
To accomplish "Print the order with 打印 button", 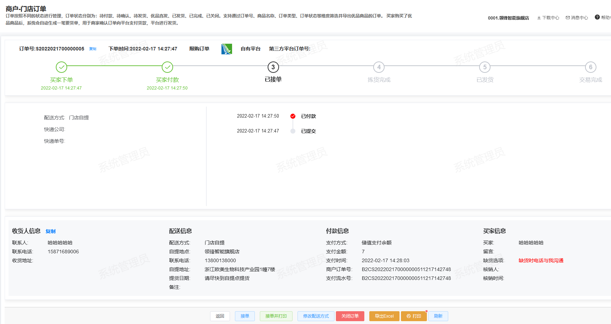I will tap(414, 316).
